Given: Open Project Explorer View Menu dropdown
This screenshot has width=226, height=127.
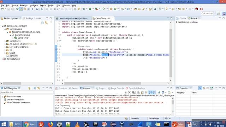Looking at the screenshot, I should click(x=51, y=23).
